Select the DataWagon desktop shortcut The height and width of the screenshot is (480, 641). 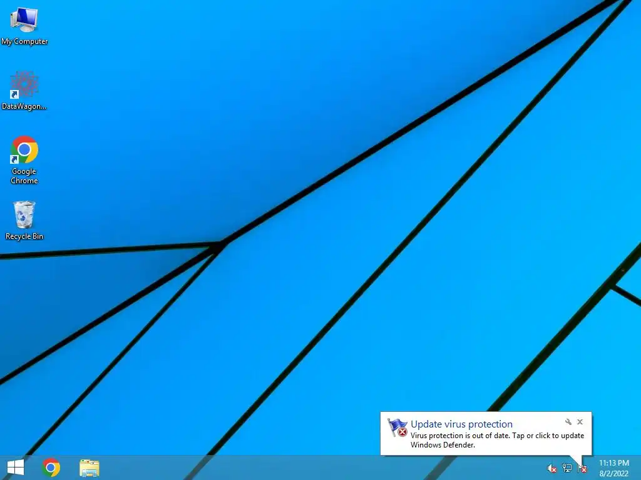[x=24, y=91]
